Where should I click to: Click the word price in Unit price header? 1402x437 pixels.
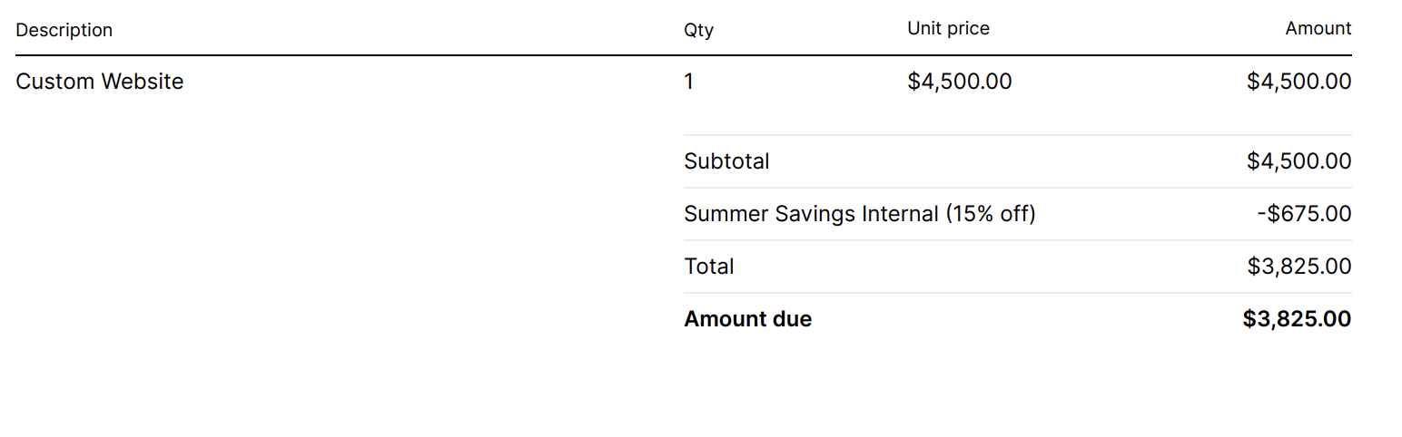pos(969,29)
